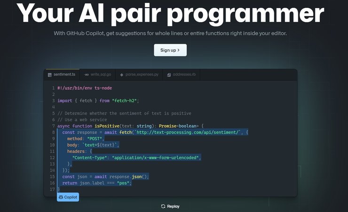
Task: Click the Ruby icon on addresses.rb tab
Action: [169, 75]
